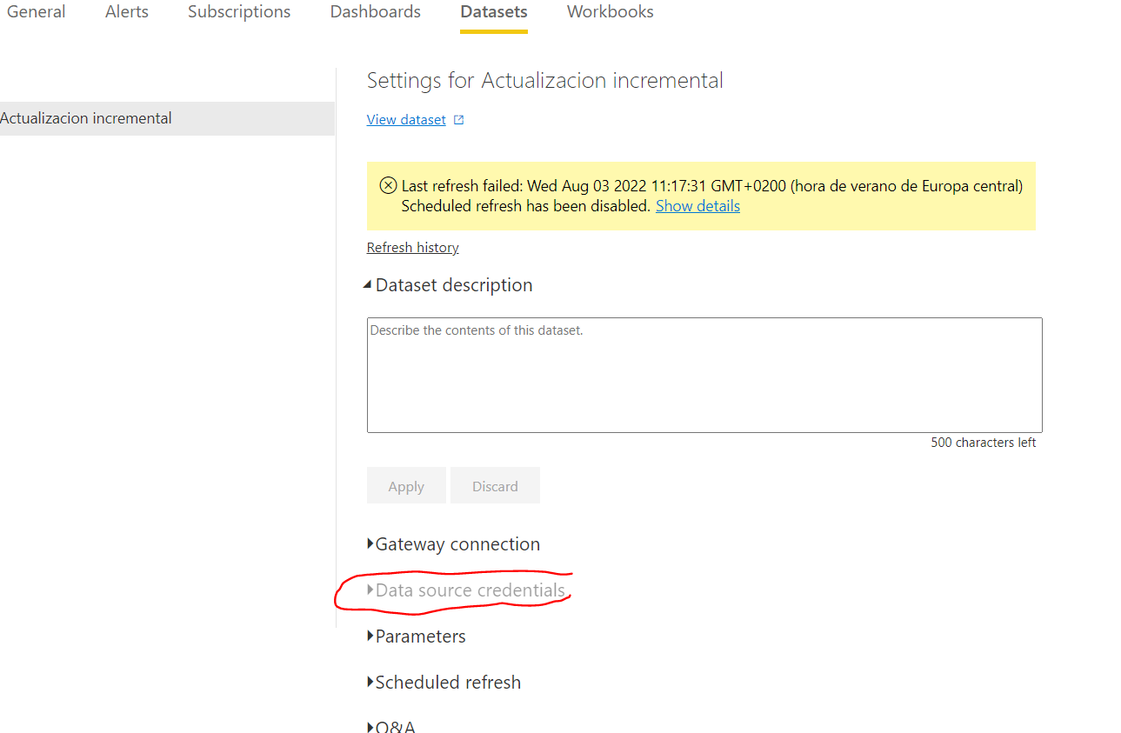Expand the Gateway connection section

click(454, 544)
